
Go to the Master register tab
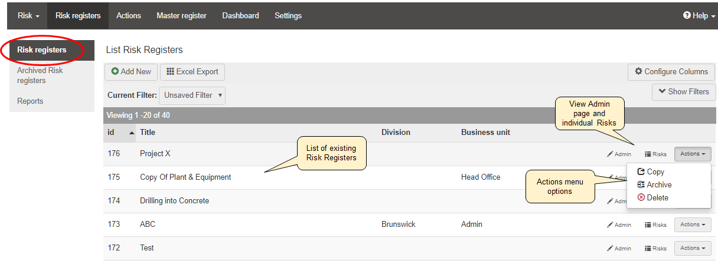(181, 16)
